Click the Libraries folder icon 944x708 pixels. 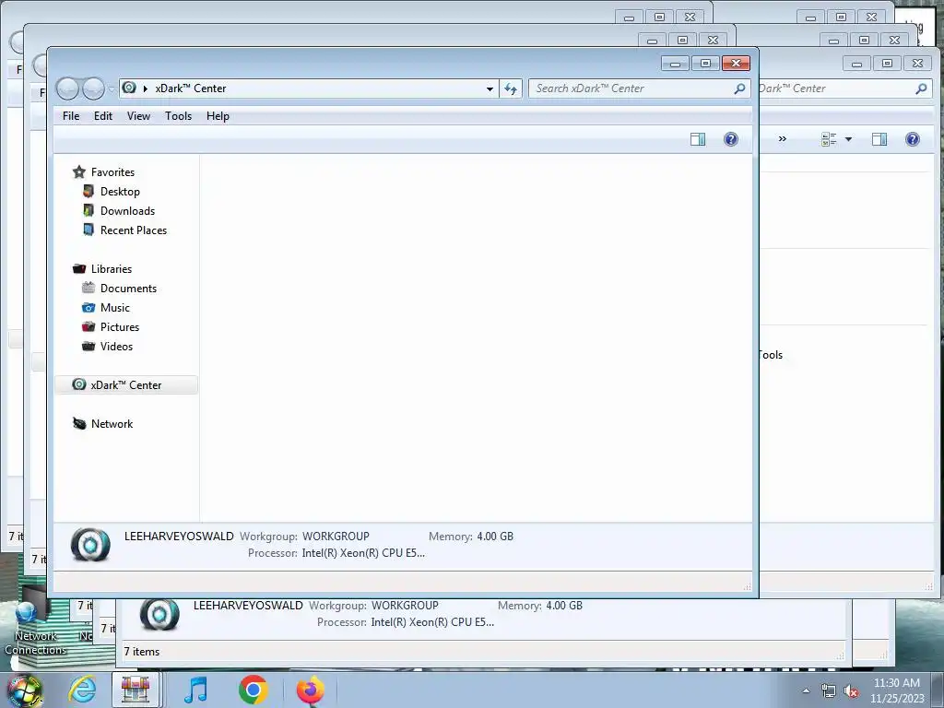[x=79, y=268]
